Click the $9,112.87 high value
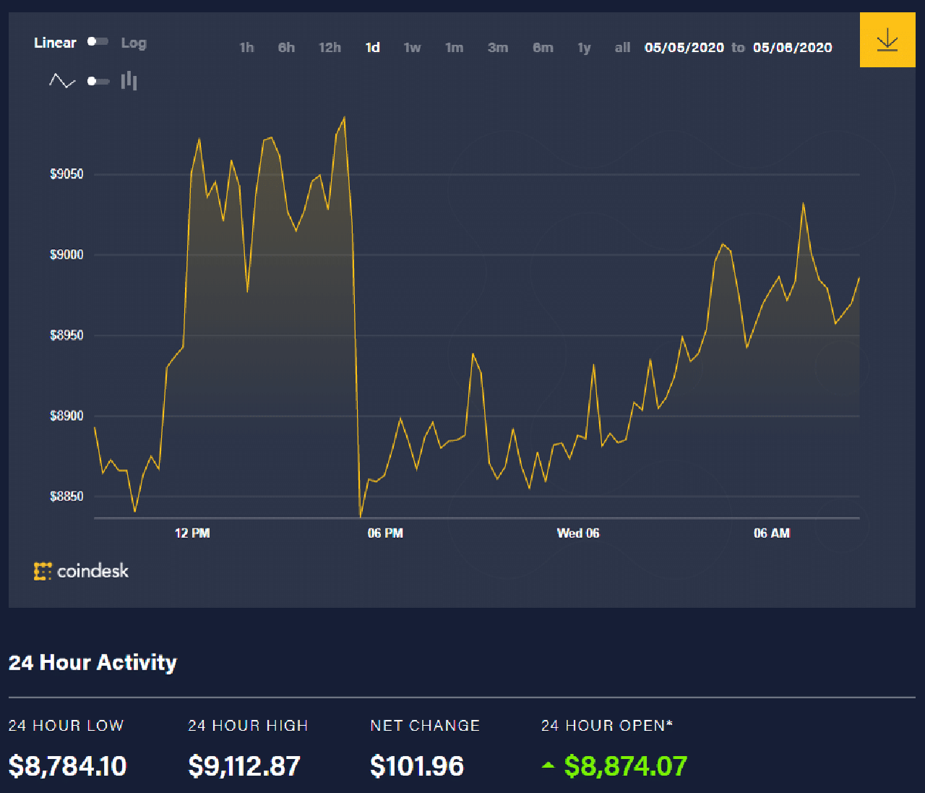This screenshot has width=925, height=793. point(244,766)
